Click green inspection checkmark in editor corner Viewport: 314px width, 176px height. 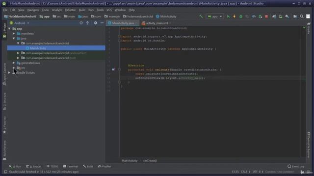tap(304, 27)
